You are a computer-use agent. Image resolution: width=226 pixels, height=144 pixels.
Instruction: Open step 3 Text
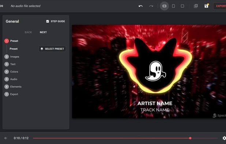[10, 64]
